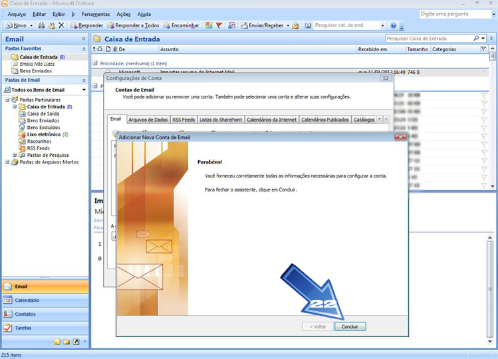This screenshot has width=498, height=359.
Task: Click the red Follow Up flag icon
Action: click(x=219, y=25)
